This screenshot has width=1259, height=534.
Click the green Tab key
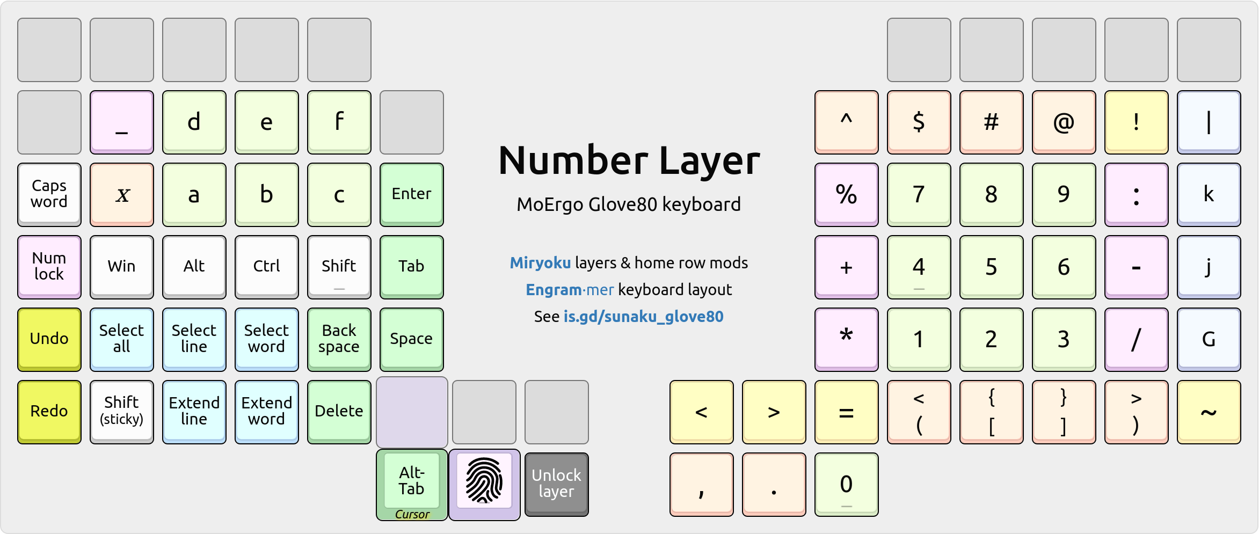(x=412, y=267)
